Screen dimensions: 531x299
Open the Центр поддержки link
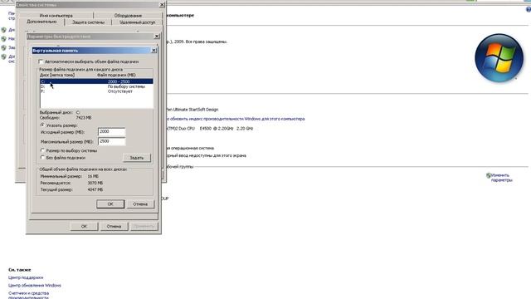26,277
